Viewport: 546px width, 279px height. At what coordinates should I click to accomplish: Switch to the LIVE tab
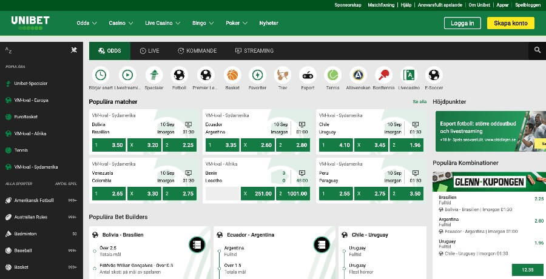[x=149, y=51]
